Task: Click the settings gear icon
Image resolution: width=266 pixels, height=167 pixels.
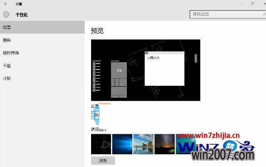Action: pyautogui.click(x=6, y=15)
